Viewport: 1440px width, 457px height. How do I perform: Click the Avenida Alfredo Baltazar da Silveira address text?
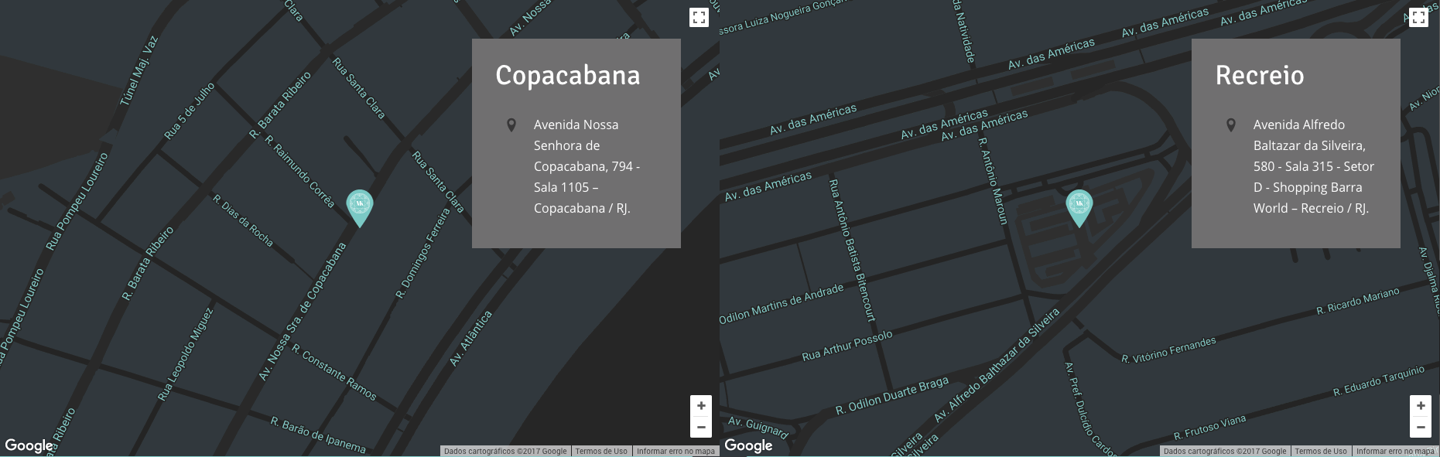point(1314,166)
